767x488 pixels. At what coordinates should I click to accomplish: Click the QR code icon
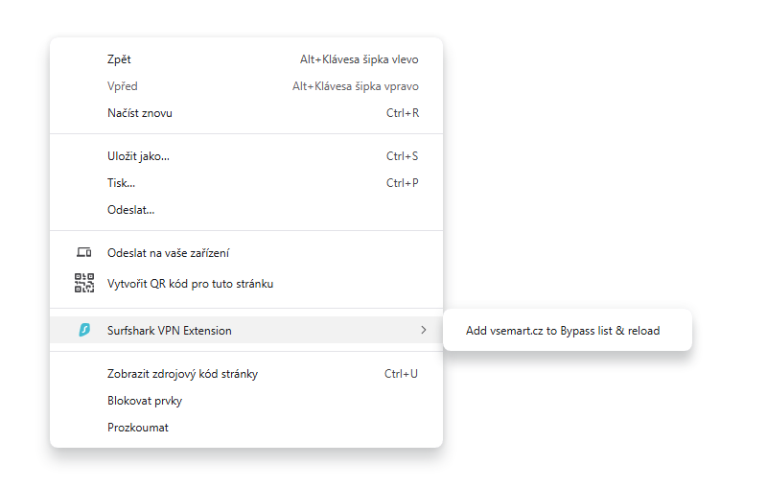pyautogui.click(x=84, y=284)
